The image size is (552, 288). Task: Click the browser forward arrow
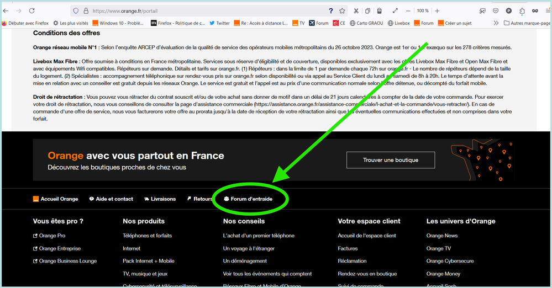click(x=19, y=11)
